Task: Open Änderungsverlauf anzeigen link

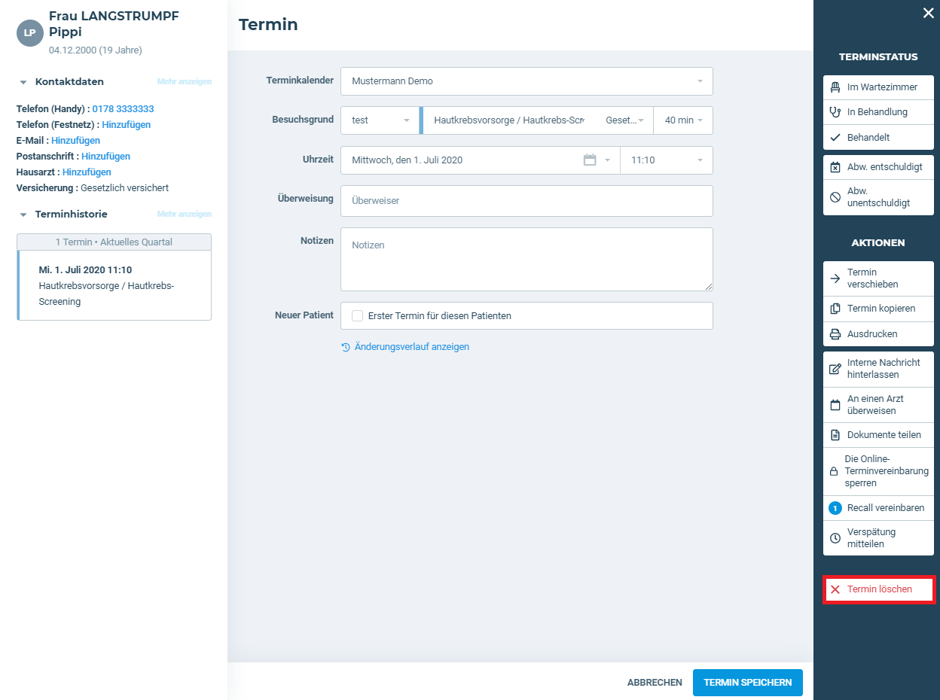Action: (411, 347)
